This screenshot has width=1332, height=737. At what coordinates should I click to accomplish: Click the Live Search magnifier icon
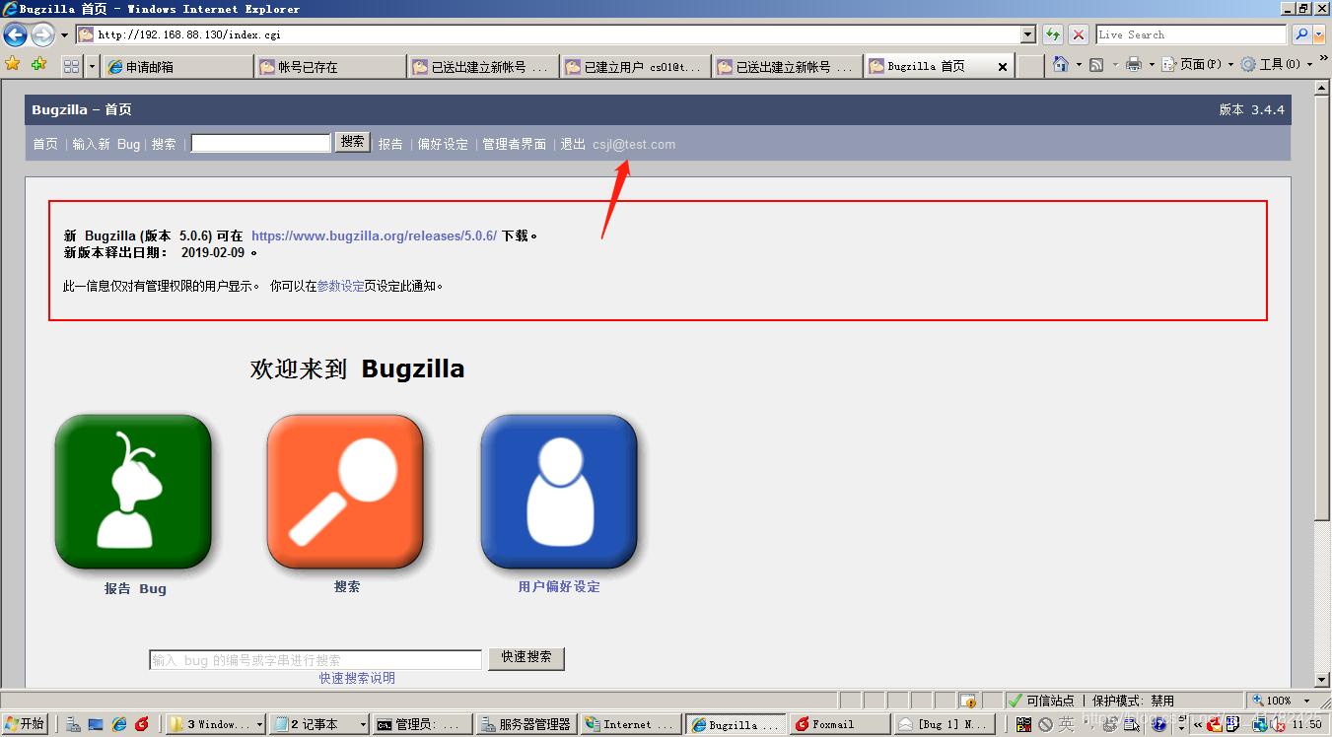(1301, 34)
